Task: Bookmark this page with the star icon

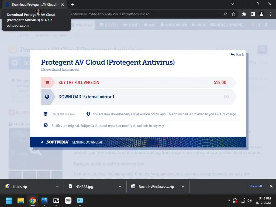Action: [233, 14]
